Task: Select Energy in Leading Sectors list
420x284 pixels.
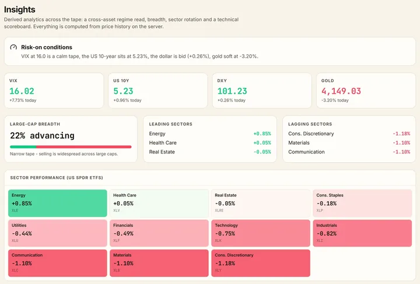Action: click(x=157, y=134)
